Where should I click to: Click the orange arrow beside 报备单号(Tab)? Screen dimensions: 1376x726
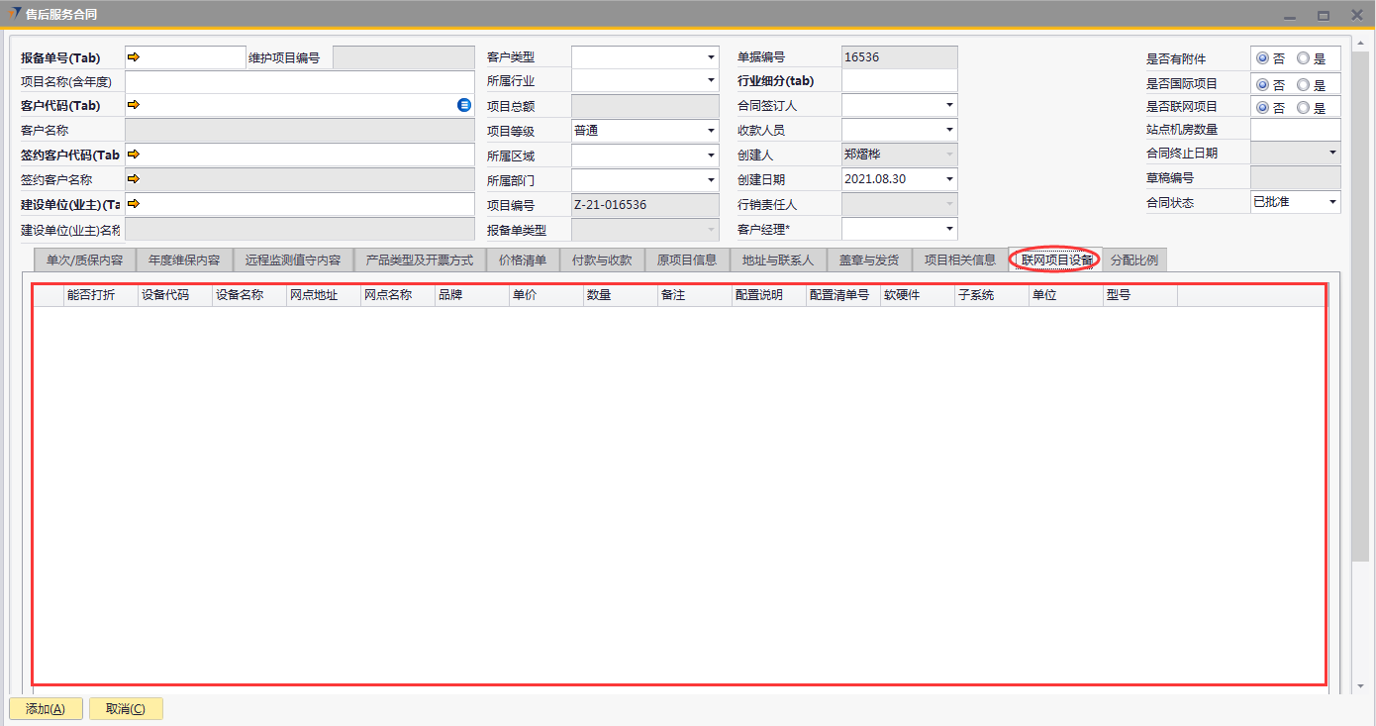coord(134,57)
